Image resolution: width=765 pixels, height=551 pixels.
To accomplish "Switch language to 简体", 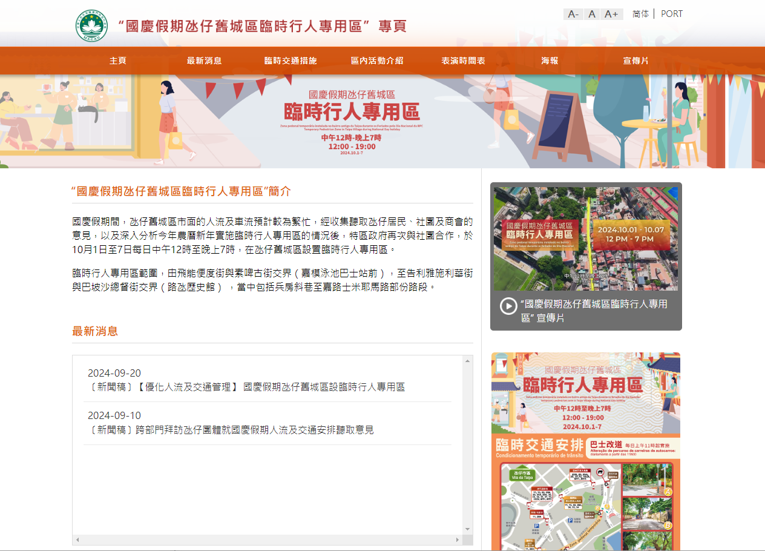I will [640, 14].
